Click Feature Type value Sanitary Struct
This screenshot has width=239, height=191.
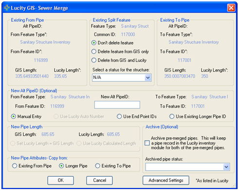coord(135,26)
